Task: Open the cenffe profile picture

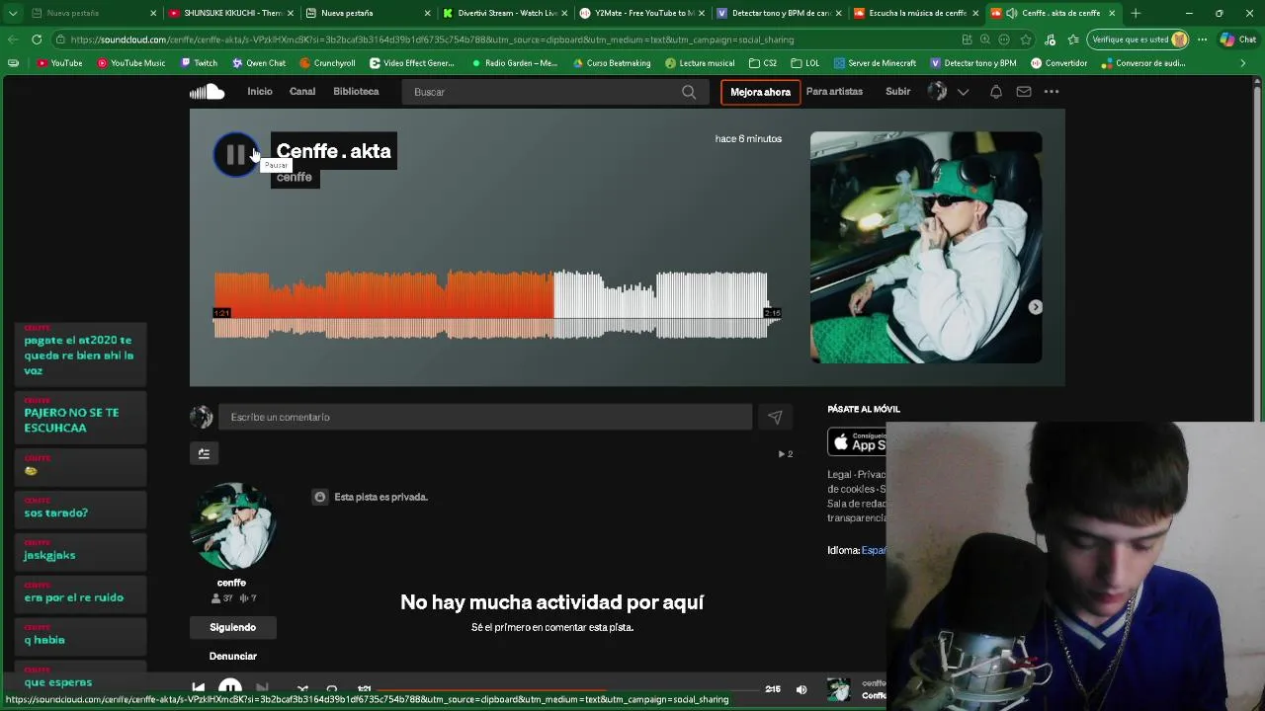Action: point(231,526)
